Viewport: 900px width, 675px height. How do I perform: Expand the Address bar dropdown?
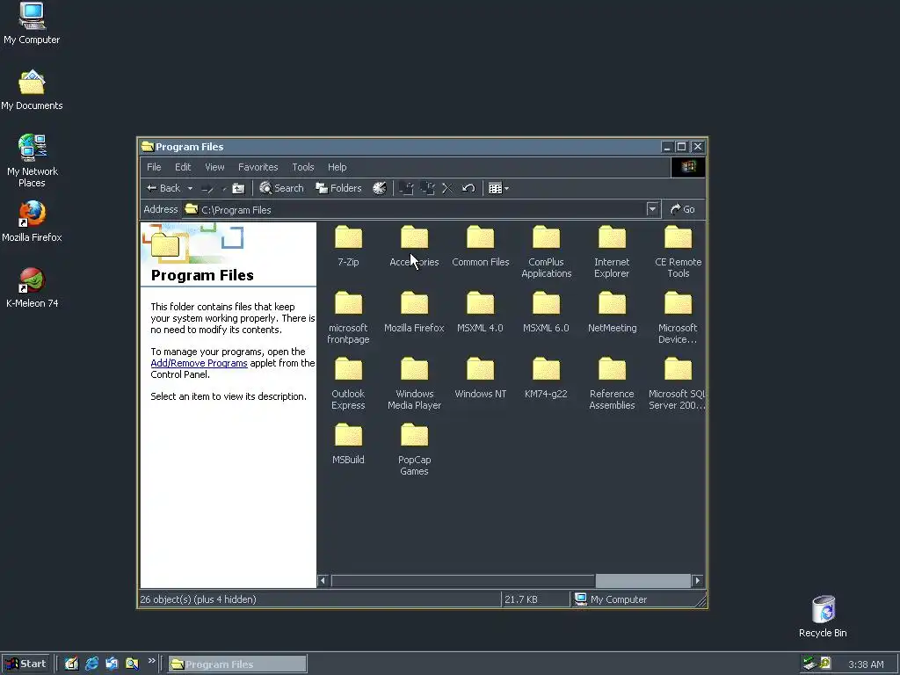(x=652, y=209)
